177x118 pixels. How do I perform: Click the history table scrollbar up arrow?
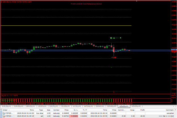click(x=175, y=110)
